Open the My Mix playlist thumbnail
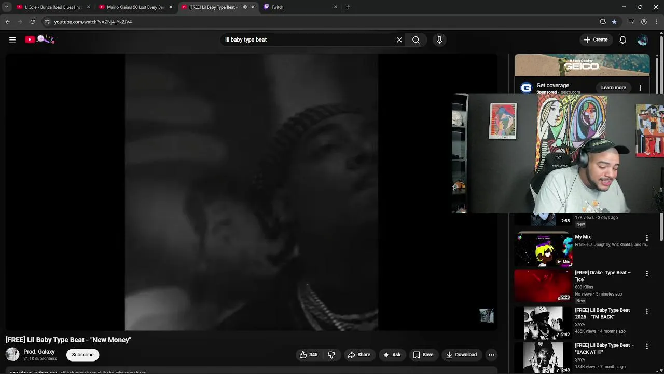The width and height of the screenshot is (664, 374). coord(543,250)
